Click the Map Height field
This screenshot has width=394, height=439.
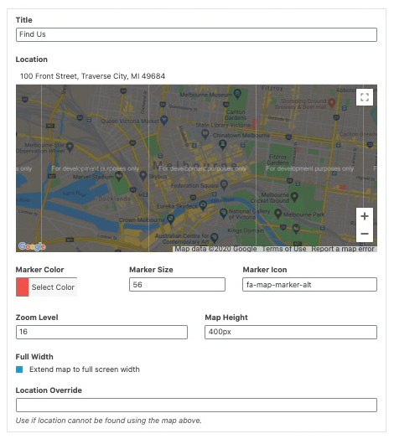click(x=291, y=332)
